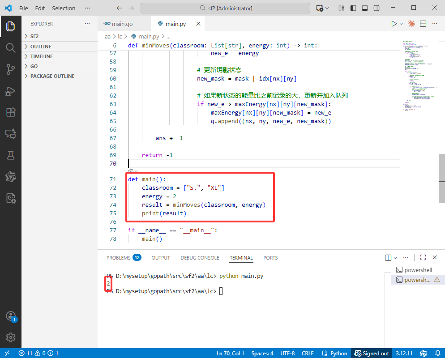Open the run options dropdown arrow
The width and height of the screenshot is (445, 358).
[x=401, y=24]
